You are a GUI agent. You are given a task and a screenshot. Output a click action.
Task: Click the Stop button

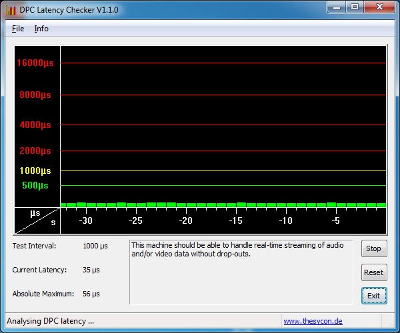pyautogui.click(x=374, y=248)
